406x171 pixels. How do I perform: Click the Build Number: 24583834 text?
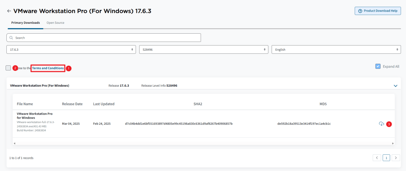click(x=31, y=130)
